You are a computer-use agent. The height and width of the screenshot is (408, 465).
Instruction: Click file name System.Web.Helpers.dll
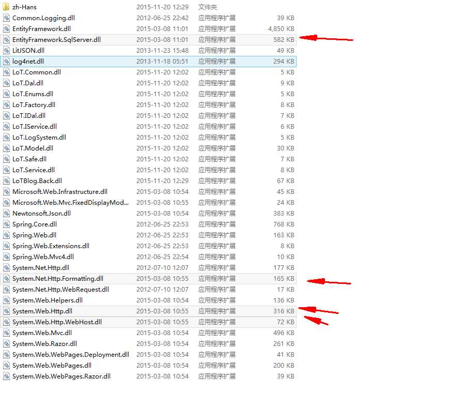(x=48, y=300)
